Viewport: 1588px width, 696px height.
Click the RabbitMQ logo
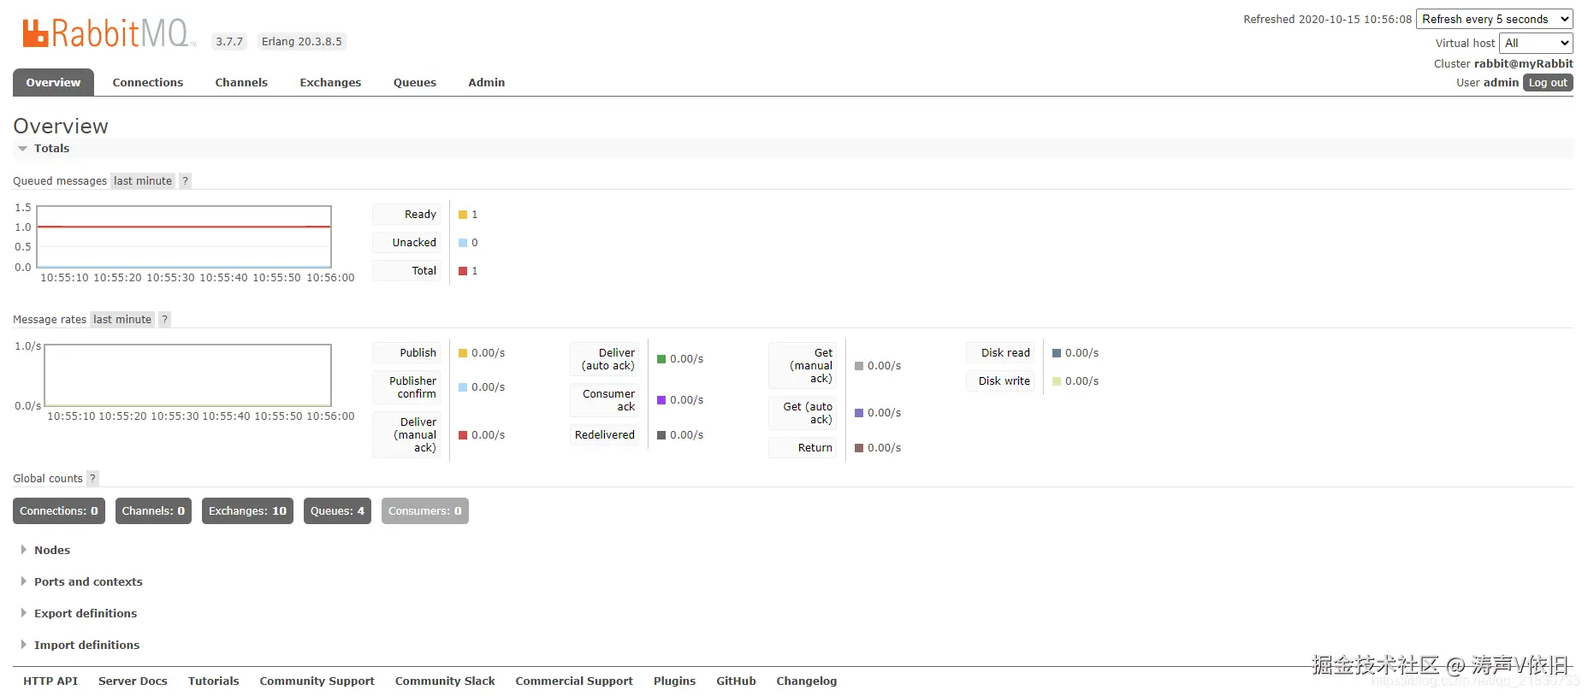click(109, 33)
